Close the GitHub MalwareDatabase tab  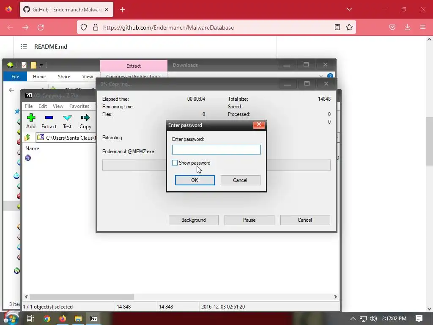coord(107,9)
